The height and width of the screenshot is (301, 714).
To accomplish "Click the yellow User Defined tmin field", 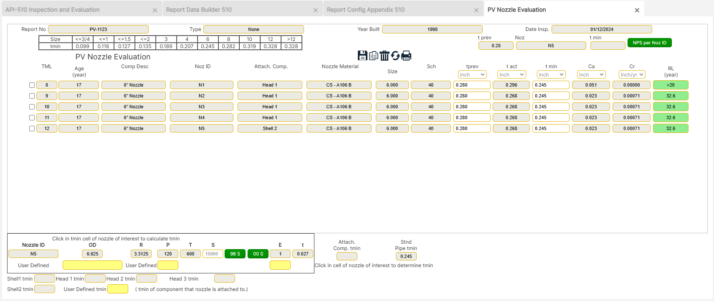I will pyautogui.click(x=118, y=289).
